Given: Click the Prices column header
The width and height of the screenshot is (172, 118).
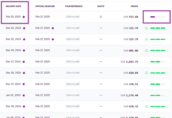Looking at the screenshot, I should (134, 6).
